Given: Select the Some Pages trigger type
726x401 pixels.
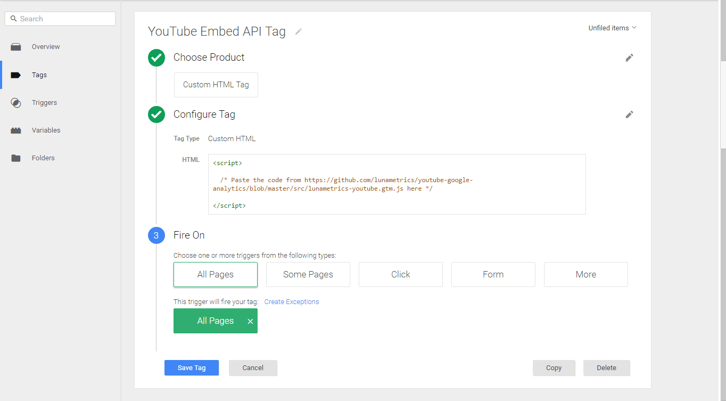Looking at the screenshot, I should (x=308, y=274).
